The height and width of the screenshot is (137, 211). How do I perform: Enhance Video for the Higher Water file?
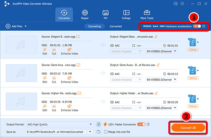70,108
